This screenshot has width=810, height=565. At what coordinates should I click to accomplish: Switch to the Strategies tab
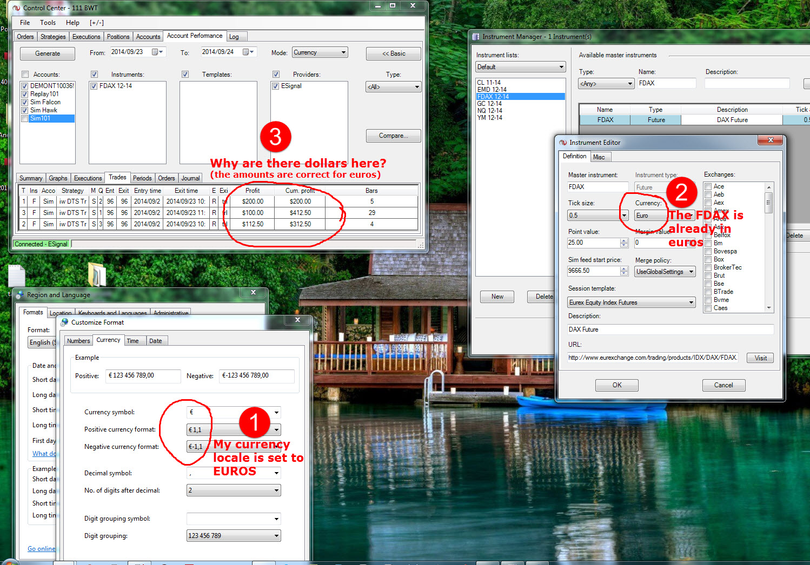point(53,37)
